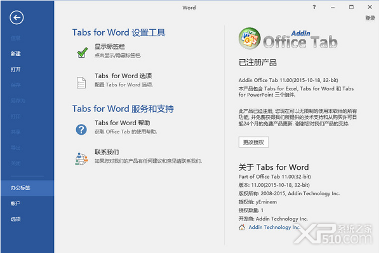
Task: Close the Word window
Action: click(x=370, y=7)
